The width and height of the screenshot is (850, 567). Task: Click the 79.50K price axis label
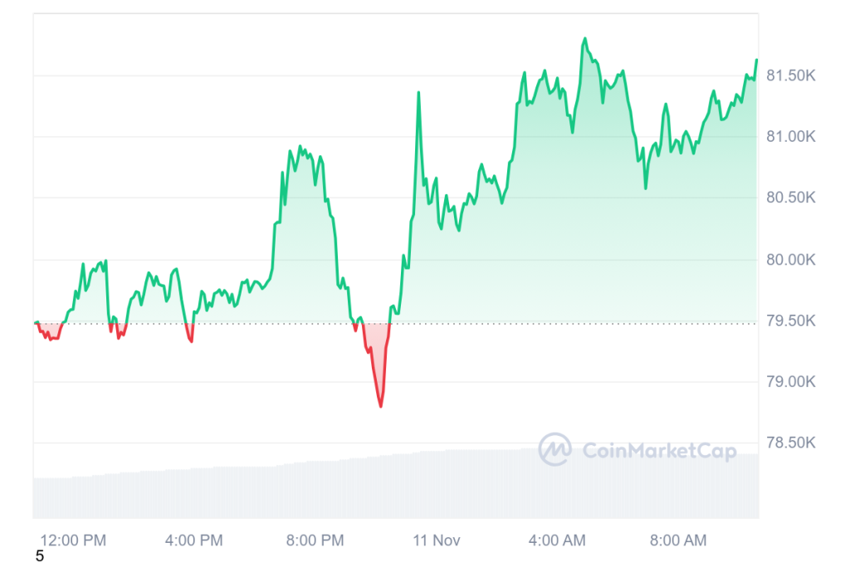791,321
